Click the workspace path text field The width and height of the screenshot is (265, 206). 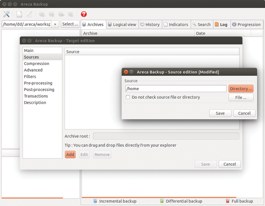coord(27,24)
